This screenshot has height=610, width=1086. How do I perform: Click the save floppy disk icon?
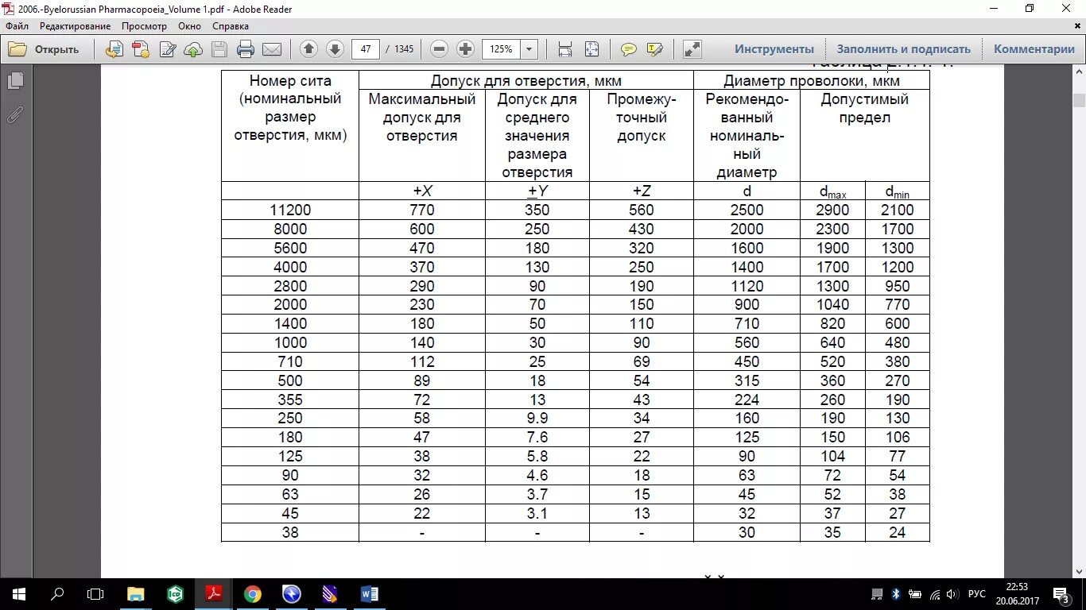pyautogui.click(x=219, y=49)
